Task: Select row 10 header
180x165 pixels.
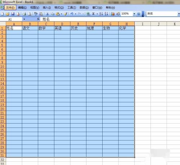Action: click(x=3, y=66)
